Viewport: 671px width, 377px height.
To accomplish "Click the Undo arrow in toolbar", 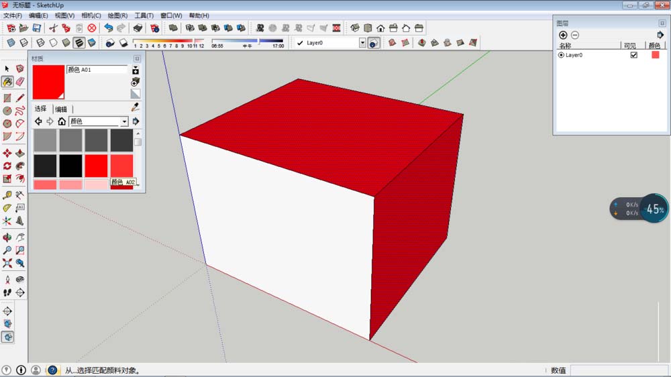I will [108, 28].
